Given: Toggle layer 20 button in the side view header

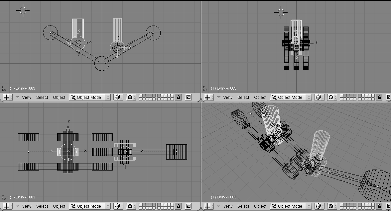Looking at the screenshot, I should pyautogui.click(x=373, y=99).
